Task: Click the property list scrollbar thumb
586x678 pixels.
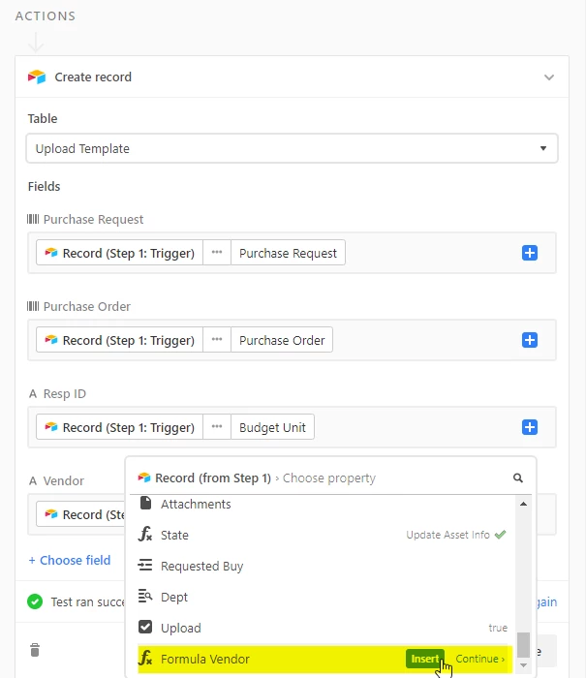Action: 523,645
